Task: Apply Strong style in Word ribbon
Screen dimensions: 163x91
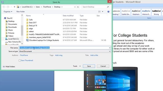Action: click(156, 12)
